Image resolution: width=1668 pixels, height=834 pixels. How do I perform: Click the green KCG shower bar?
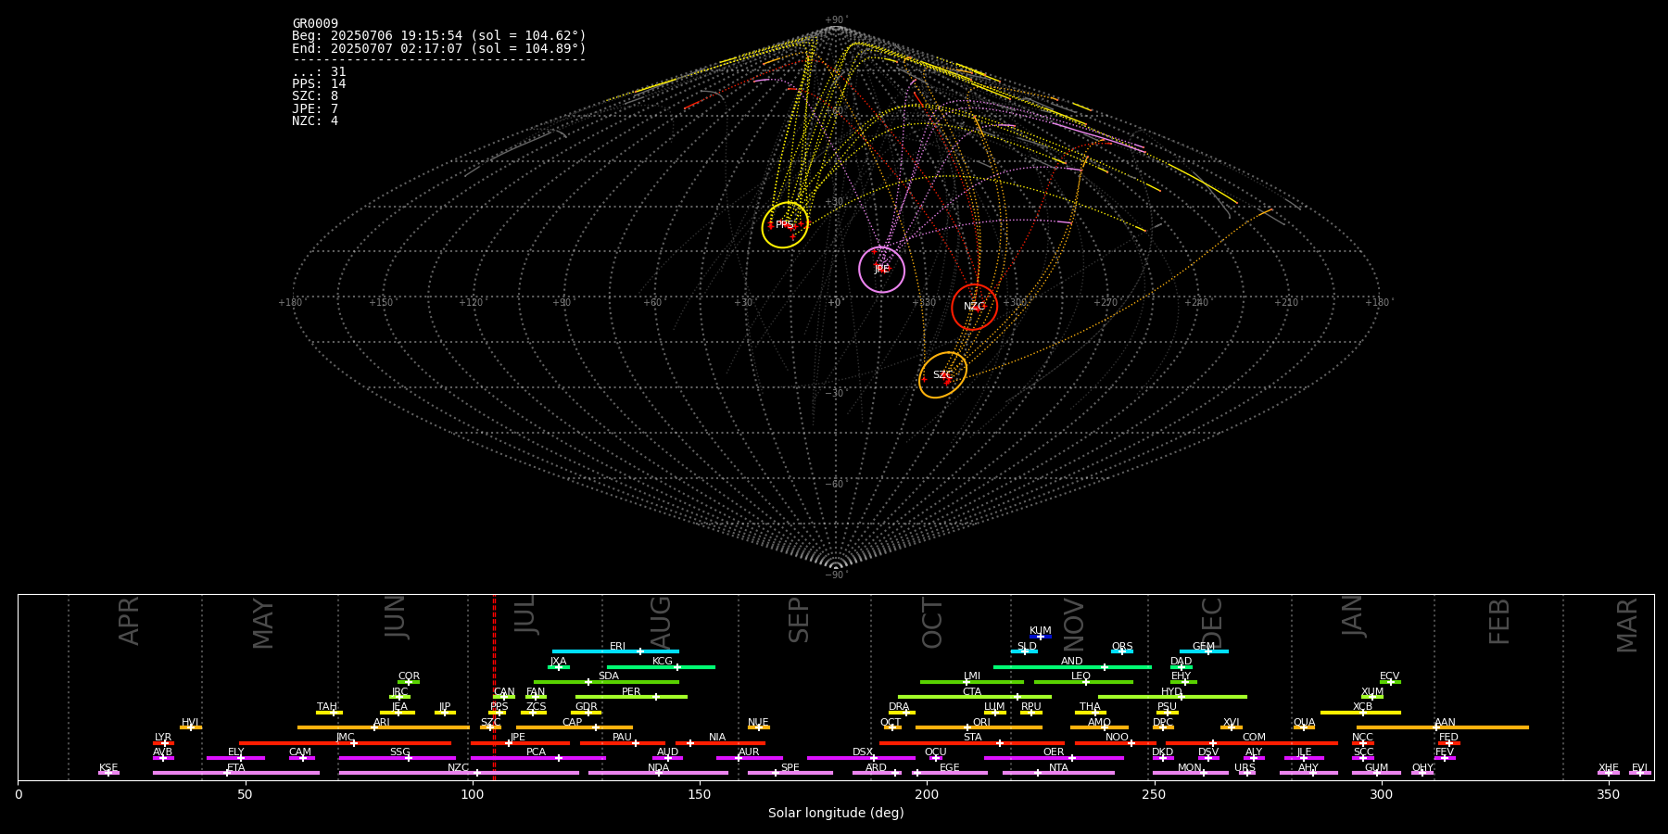[x=661, y=666]
